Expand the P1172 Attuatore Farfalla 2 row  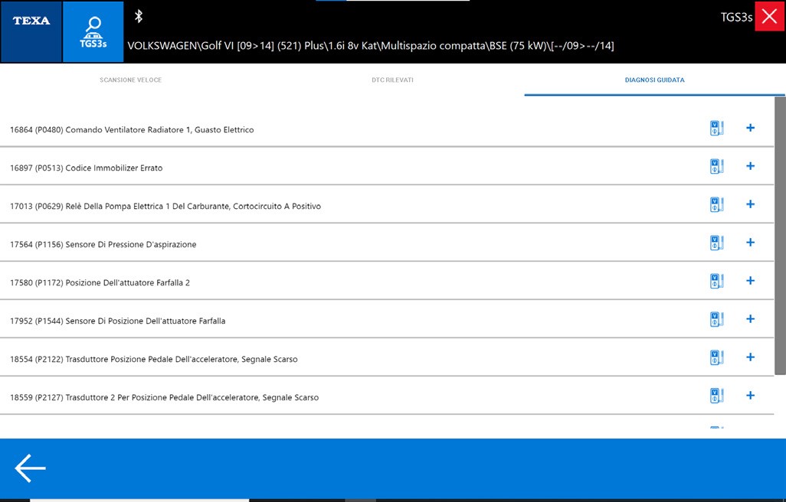click(x=751, y=280)
